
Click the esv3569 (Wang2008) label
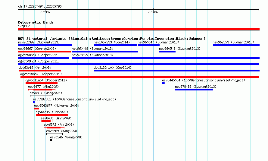62,131
